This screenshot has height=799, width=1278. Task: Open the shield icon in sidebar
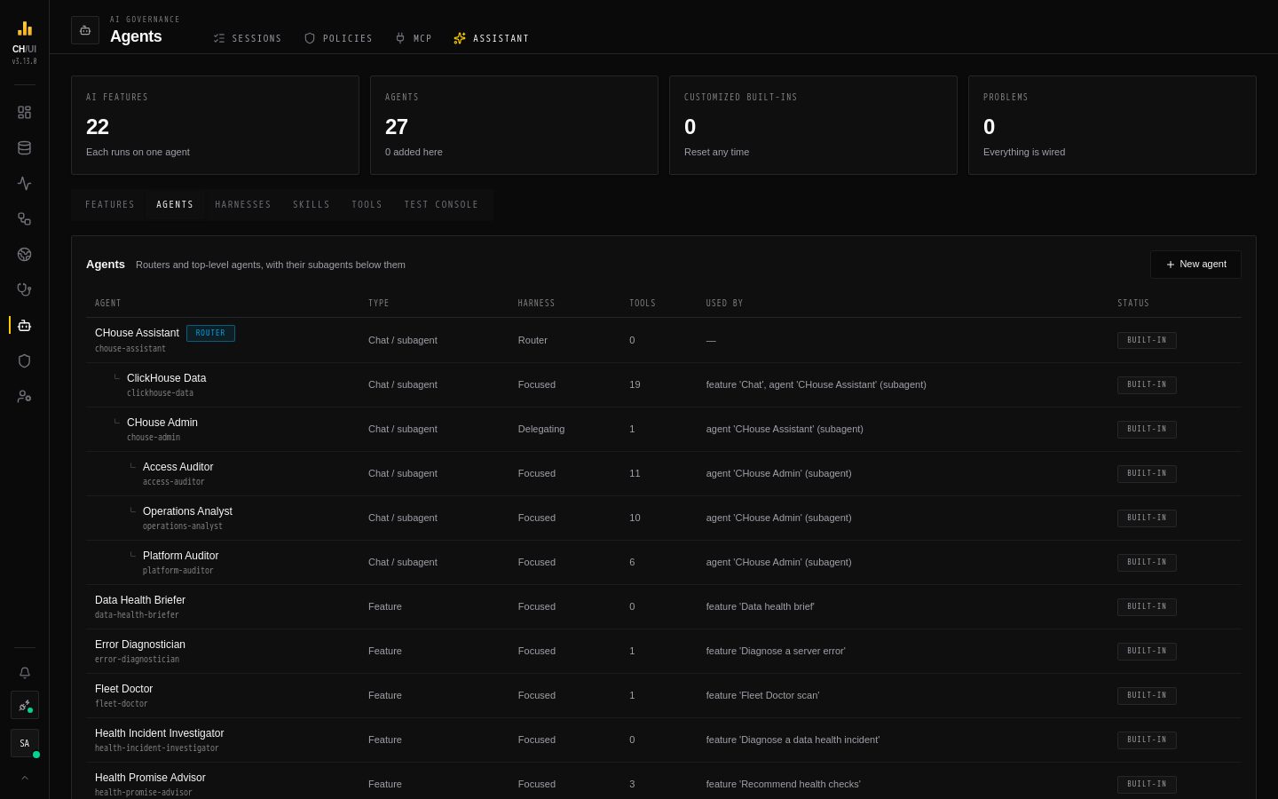[24, 361]
